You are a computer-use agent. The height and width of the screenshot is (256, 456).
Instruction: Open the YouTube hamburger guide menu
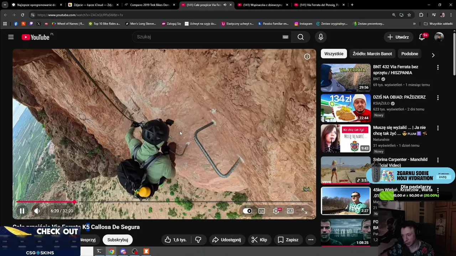[x=11, y=37]
